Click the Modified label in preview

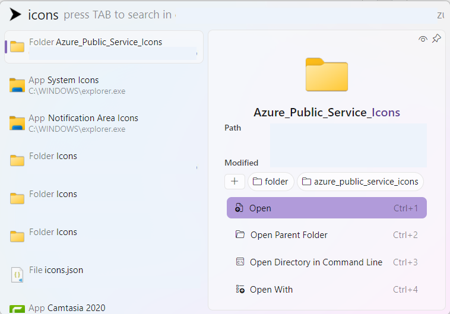pos(242,163)
